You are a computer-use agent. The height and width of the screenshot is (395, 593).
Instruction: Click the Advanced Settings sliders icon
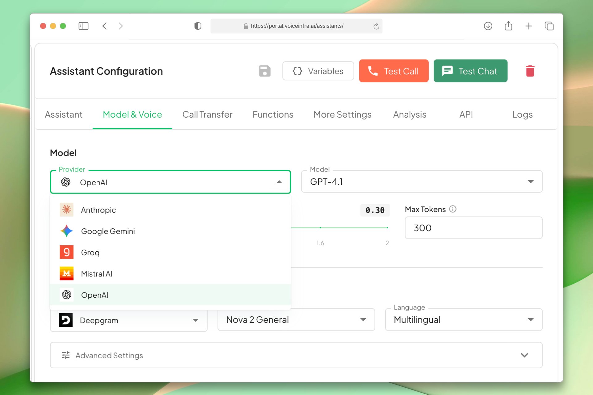coord(66,355)
